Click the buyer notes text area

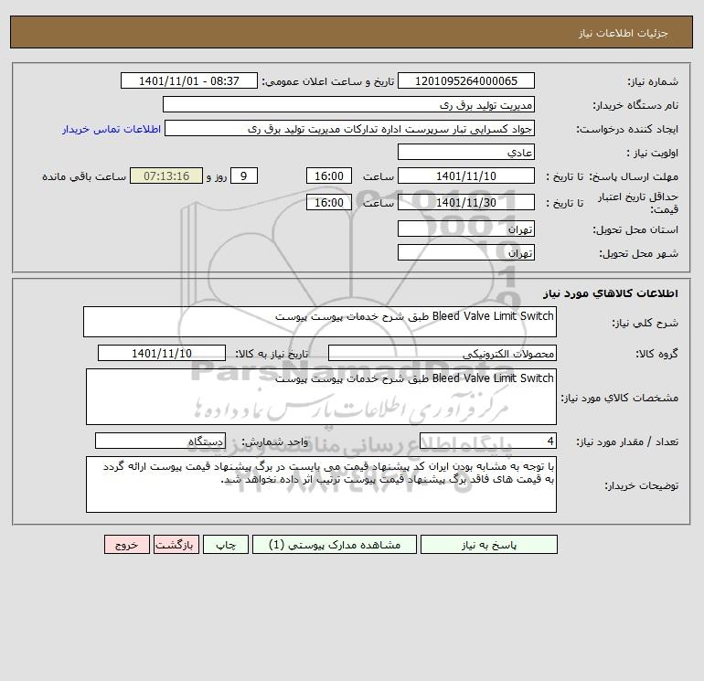321,484
